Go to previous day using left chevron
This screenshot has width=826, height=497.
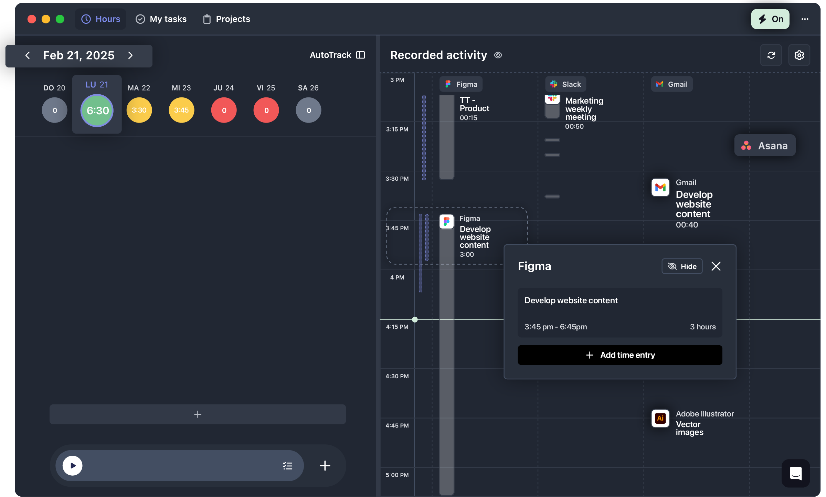28,55
